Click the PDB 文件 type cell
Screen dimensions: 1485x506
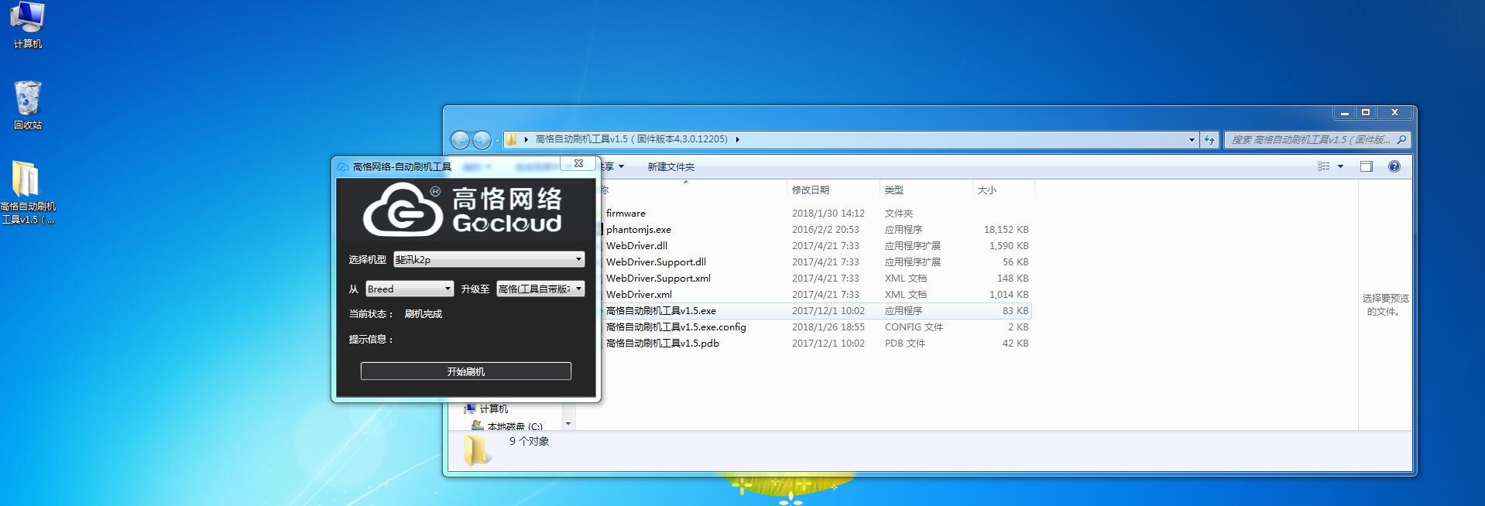(x=904, y=343)
